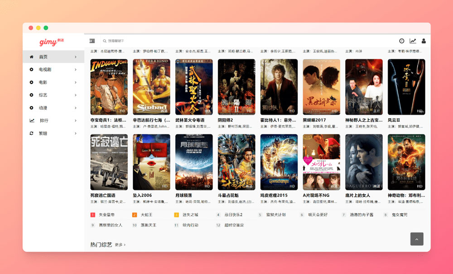453x274 pixels.
Task: Expand the 电影 sidebar chevron
Action: pos(76,82)
